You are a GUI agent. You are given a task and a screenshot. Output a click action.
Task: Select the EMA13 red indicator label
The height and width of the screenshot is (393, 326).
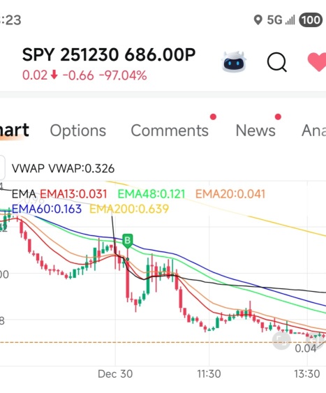[x=73, y=194]
